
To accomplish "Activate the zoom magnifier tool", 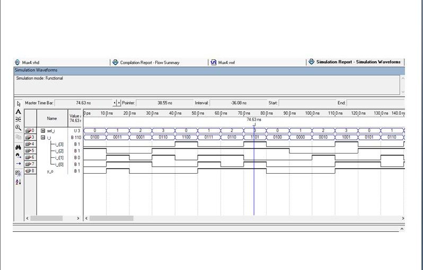I will coord(18,128).
